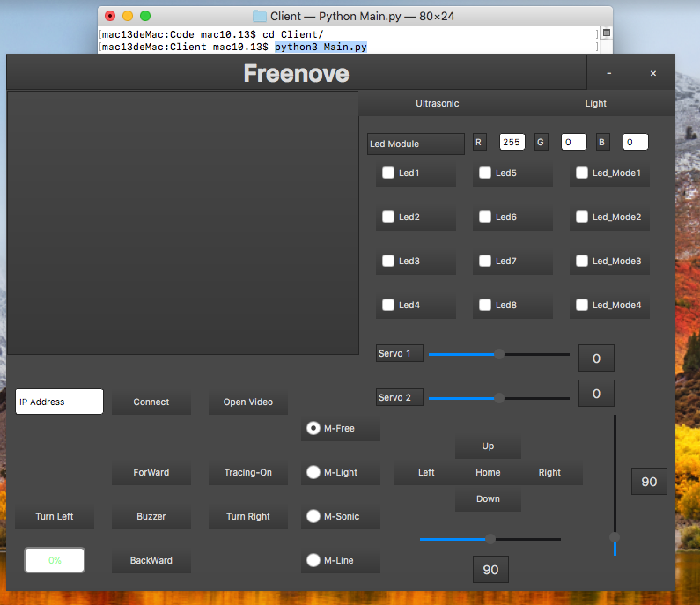The width and height of the screenshot is (700, 605).
Task: Move camera with the Up button
Action: pyautogui.click(x=488, y=446)
